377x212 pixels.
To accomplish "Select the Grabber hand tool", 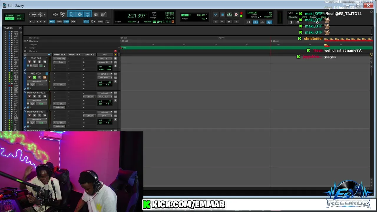I will [x=87, y=14].
